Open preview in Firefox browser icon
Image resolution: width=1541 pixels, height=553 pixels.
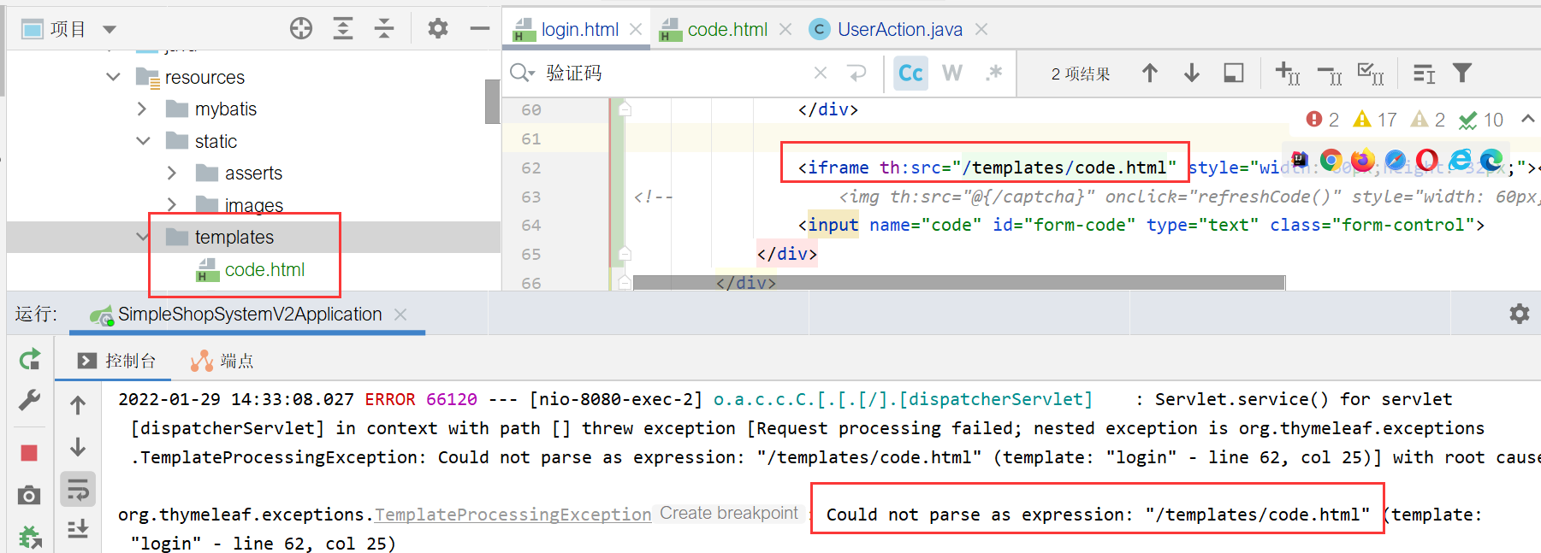click(1363, 160)
